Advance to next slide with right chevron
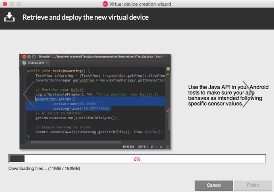 point(248,94)
